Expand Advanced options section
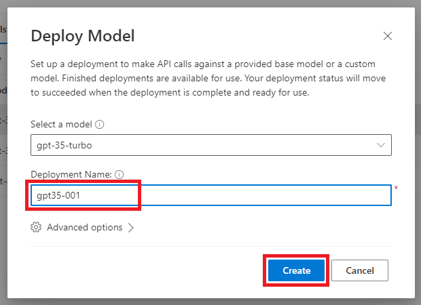The height and width of the screenshot is (305, 421). (x=82, y=227)
